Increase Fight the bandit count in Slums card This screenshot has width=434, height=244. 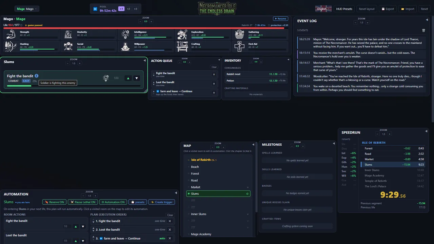[128, 78]
